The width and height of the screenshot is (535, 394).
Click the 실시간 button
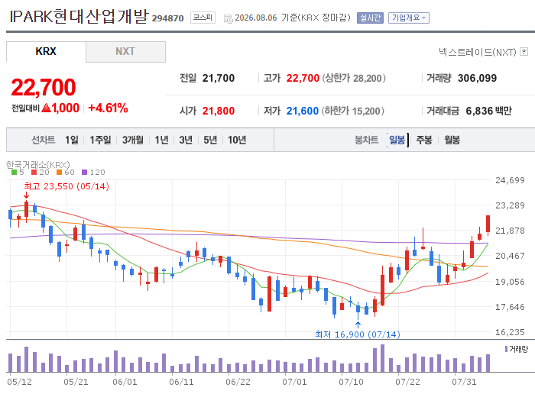click(370, 18)
